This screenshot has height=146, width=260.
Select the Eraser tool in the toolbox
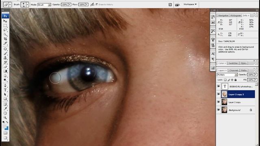pyautogui.click(x=5, y=67)
